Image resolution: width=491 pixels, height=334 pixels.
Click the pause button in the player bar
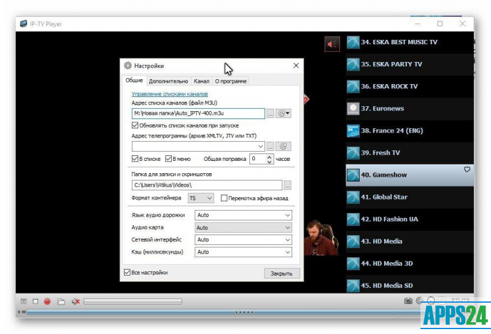[x=23, y=301]
